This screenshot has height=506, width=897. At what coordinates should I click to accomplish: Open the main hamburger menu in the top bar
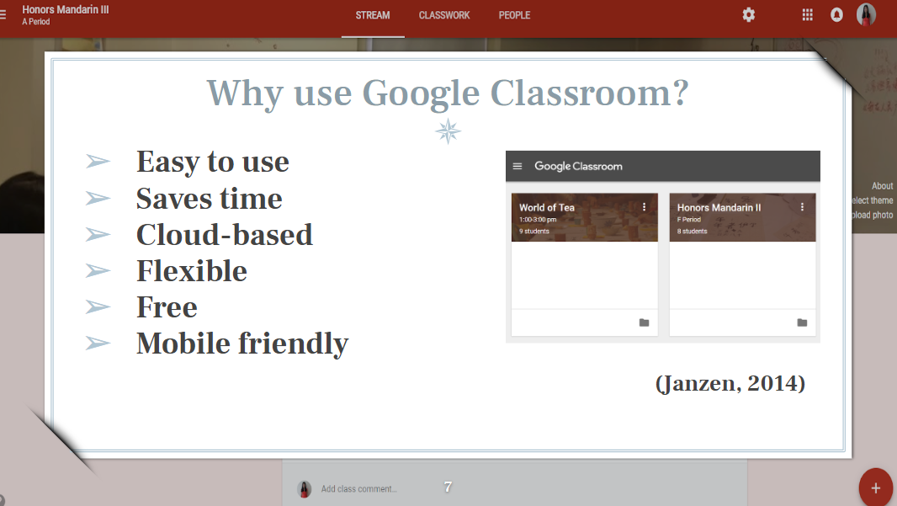[x=3, y=15]
